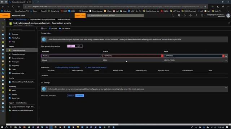This screenshot has height=129, width=231.
Task: Click the browser home button
Action: pos(18,6)
